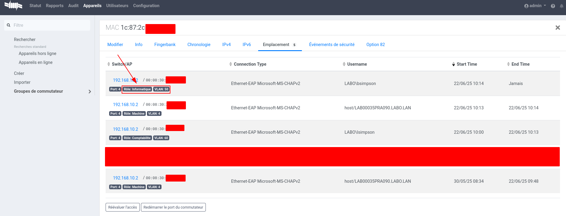The image size is (566, 216).
Task: Open the admin user dropdown
Action: [x=535, y=6]
